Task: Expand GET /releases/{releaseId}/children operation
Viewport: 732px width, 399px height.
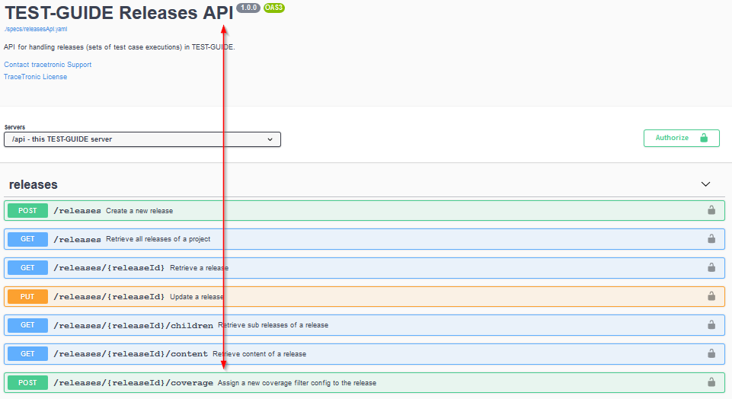Action: 364,325
